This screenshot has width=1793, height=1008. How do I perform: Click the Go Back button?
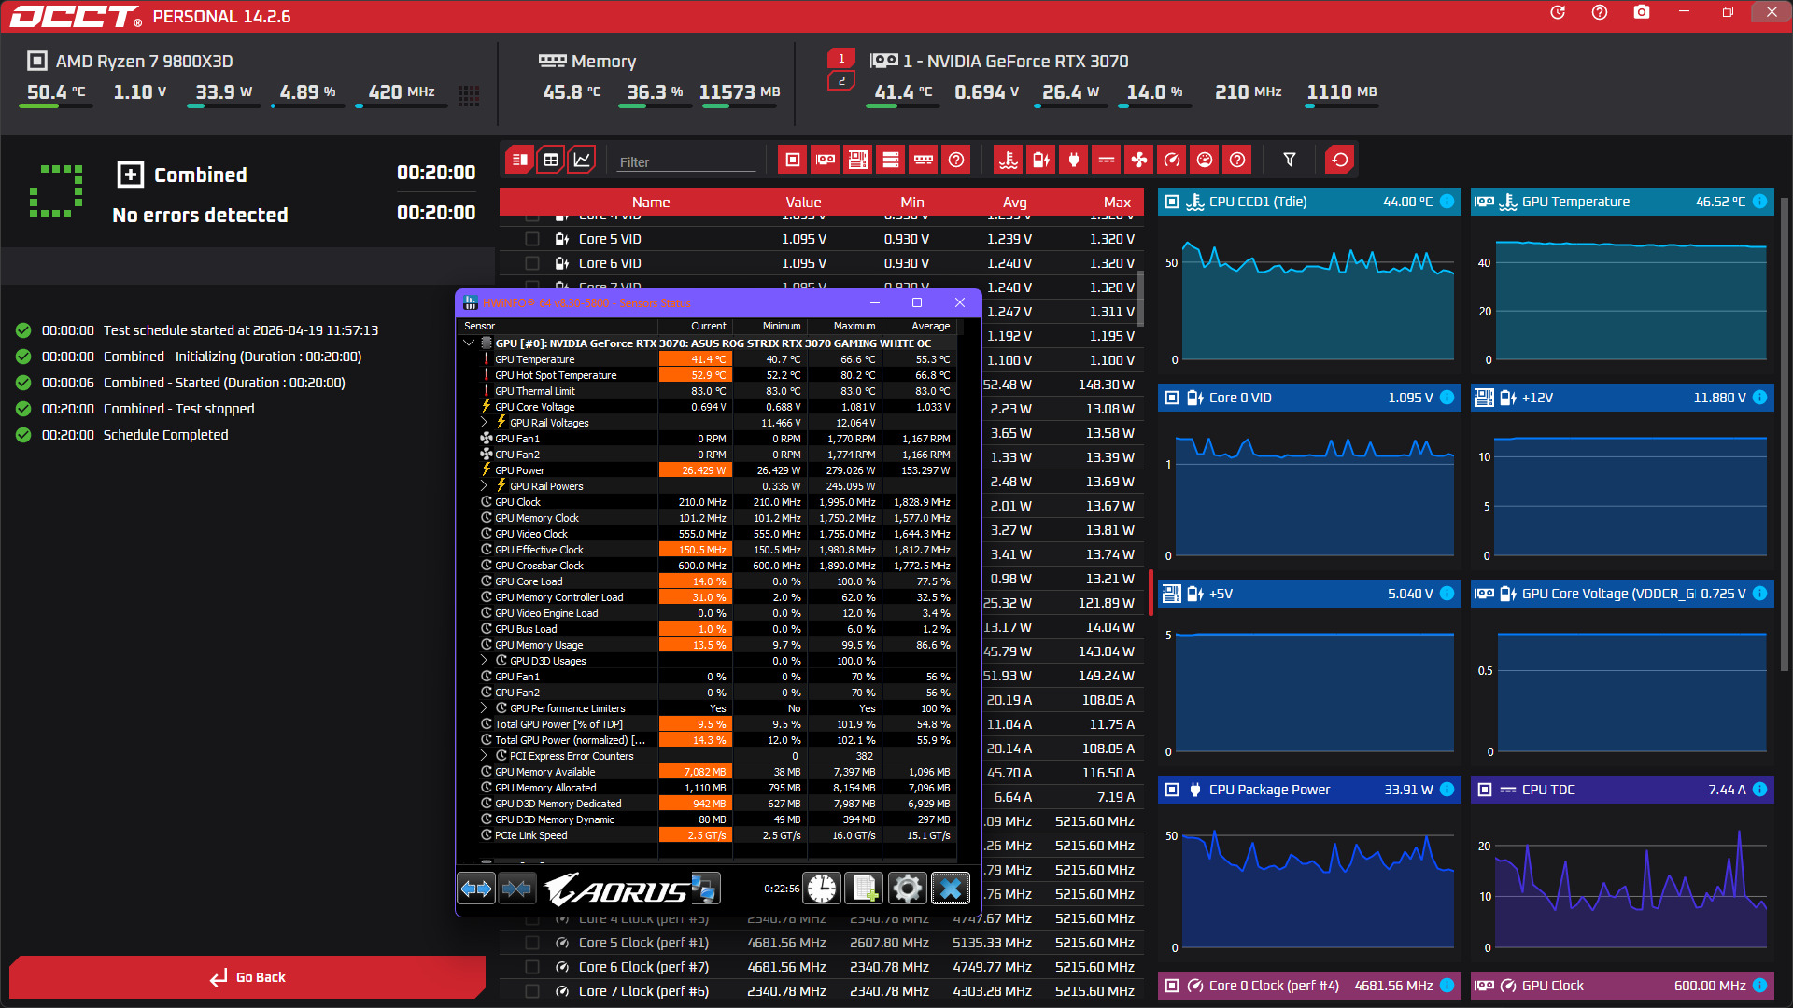[247, 977]
